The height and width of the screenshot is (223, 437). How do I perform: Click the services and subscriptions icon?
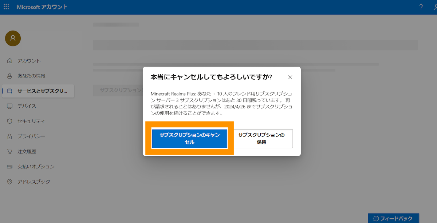click(x=10, y=91)
